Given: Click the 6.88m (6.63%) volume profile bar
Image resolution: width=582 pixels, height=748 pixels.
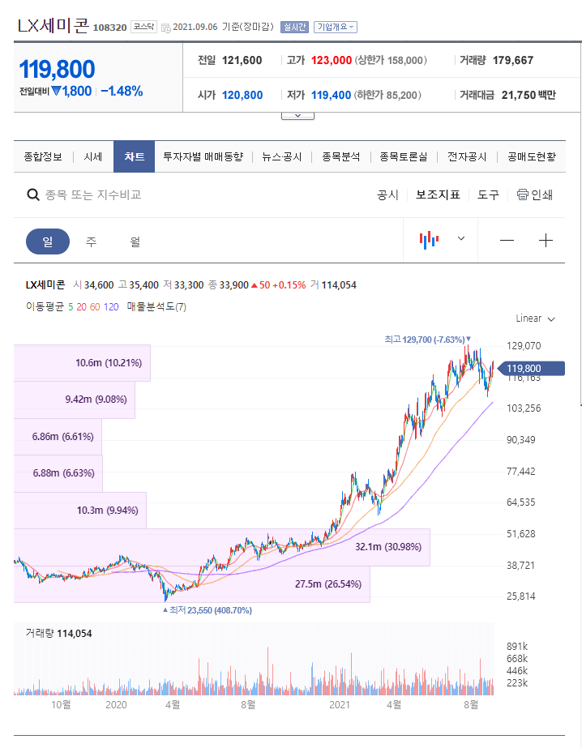Looking at the screenshot, I should coord(58,473).
